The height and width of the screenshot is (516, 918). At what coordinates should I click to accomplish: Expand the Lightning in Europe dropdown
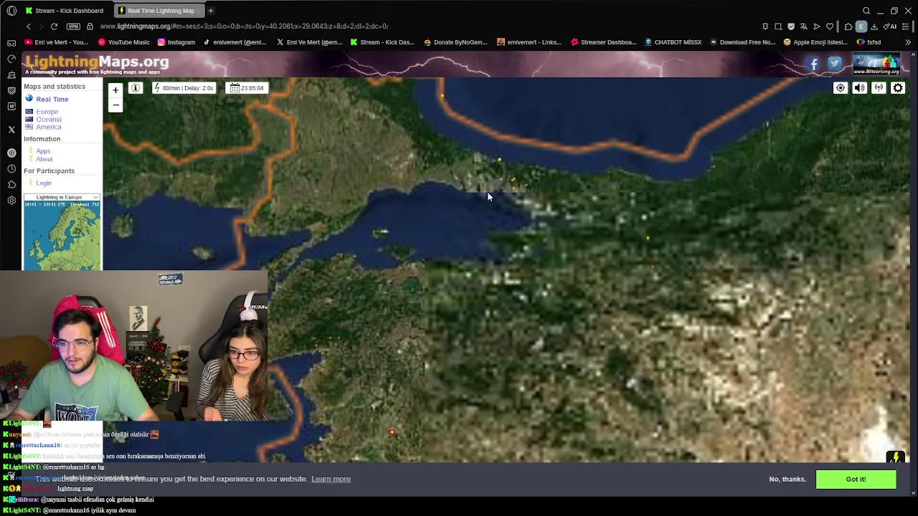coord(62,197)
